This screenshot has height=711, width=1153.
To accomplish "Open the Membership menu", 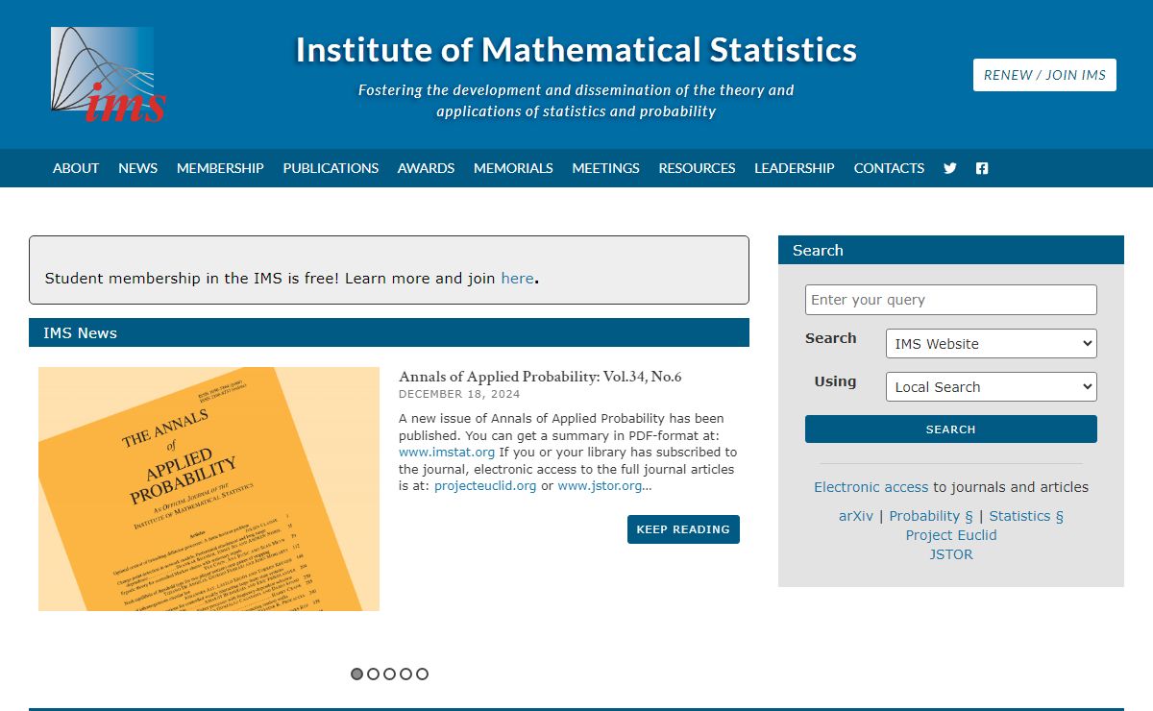I will 220,168.
